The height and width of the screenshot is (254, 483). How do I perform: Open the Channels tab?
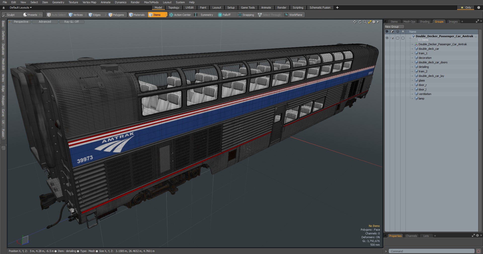(x=411, y=236)
